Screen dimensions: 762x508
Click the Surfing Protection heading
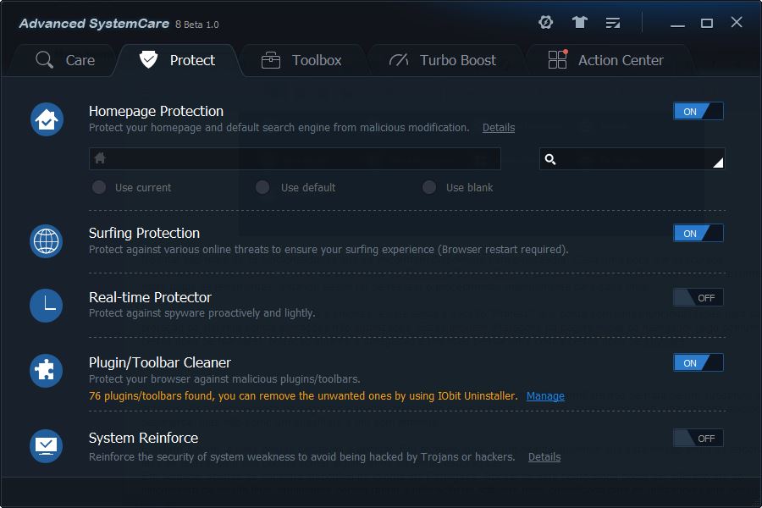tap(144, 234)
